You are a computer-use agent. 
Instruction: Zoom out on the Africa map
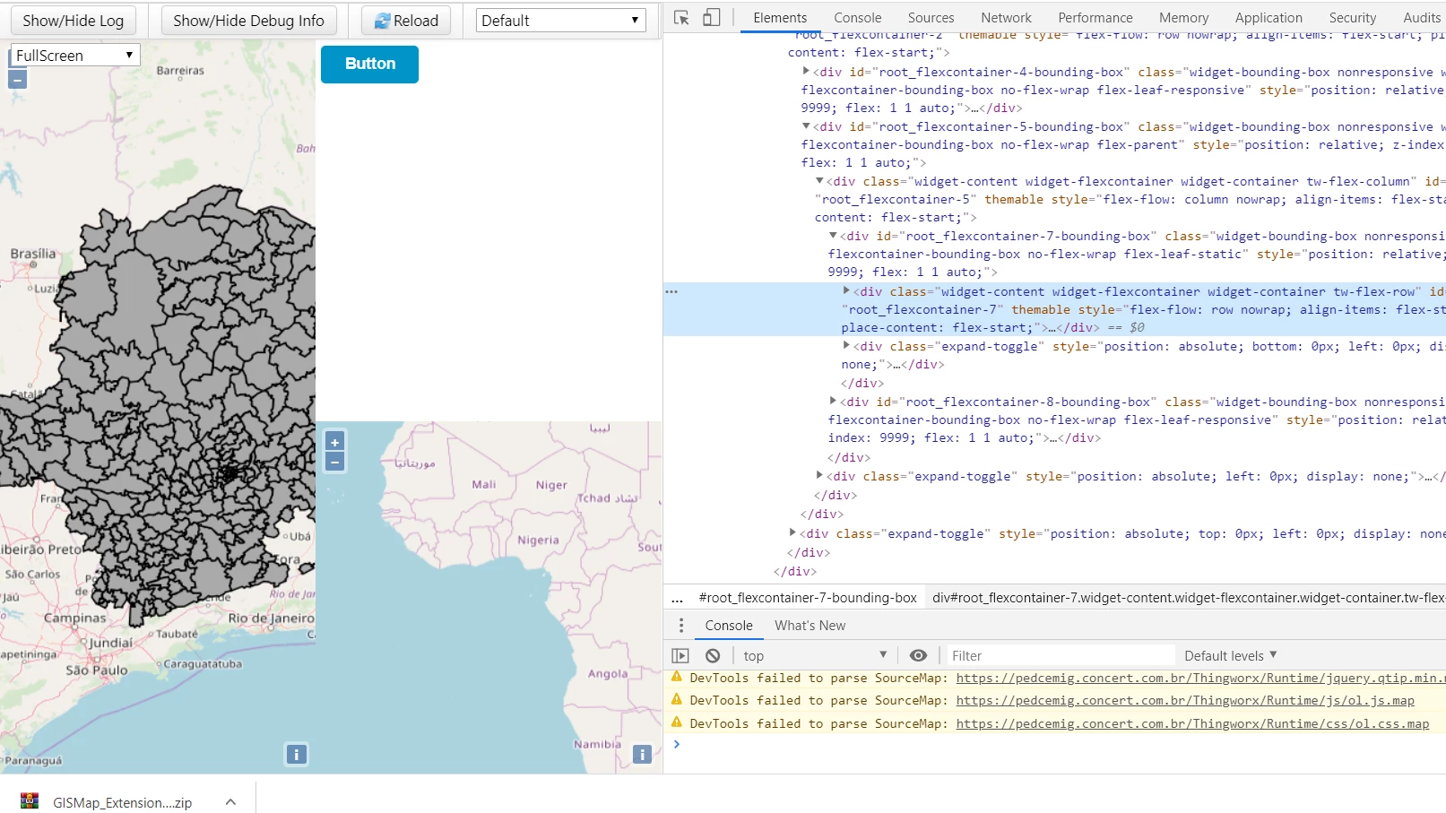pos(334,462)
